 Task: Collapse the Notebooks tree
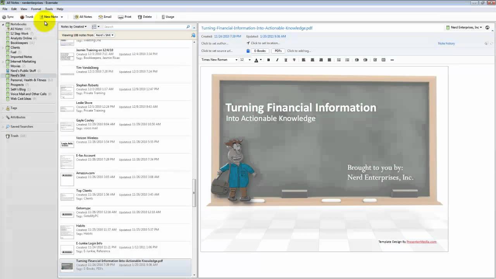pos(3,24)
